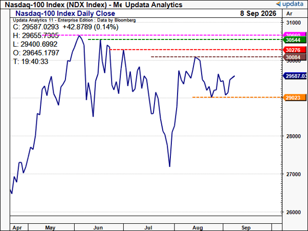Click the 27000 axis label
Screen dimensions: 308x231
tap(294, 174)
